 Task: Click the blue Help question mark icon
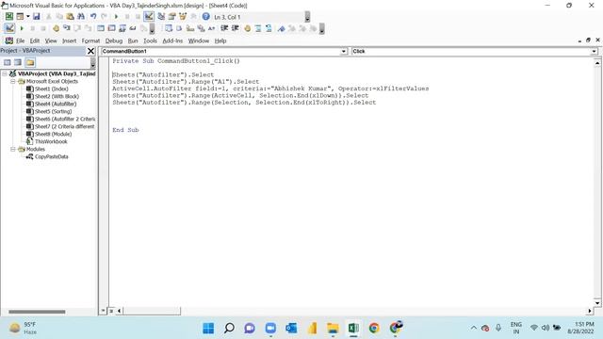coord(206,17)
